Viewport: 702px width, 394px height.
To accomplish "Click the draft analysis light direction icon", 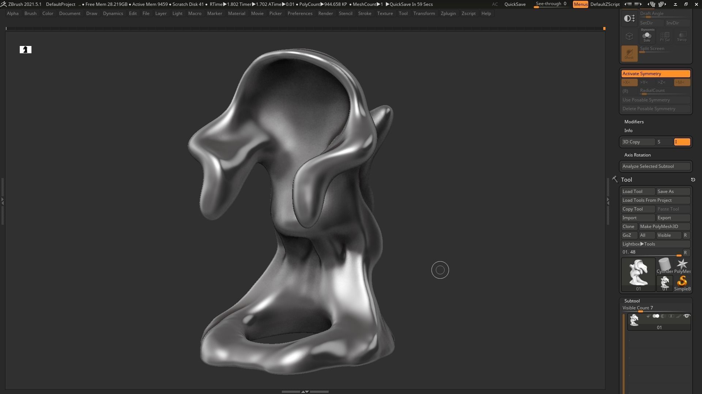I will point(629,18).
